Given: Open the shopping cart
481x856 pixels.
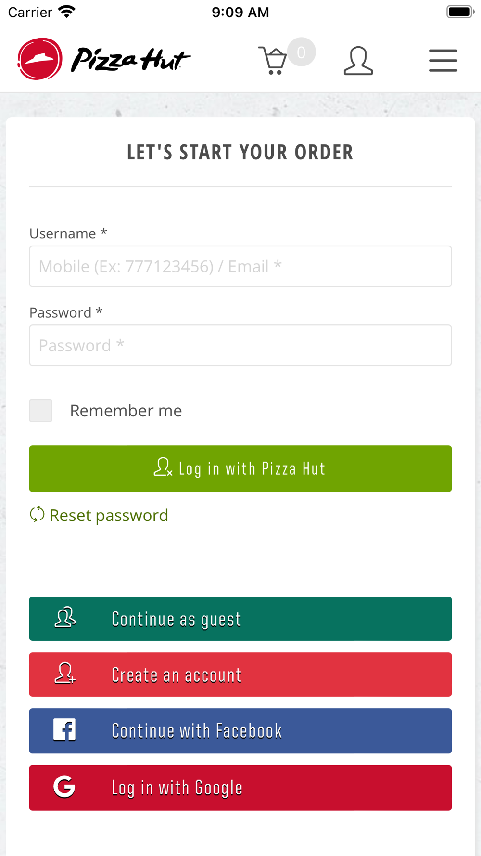Looking at the screenshot, I should (x=273, y=61).
